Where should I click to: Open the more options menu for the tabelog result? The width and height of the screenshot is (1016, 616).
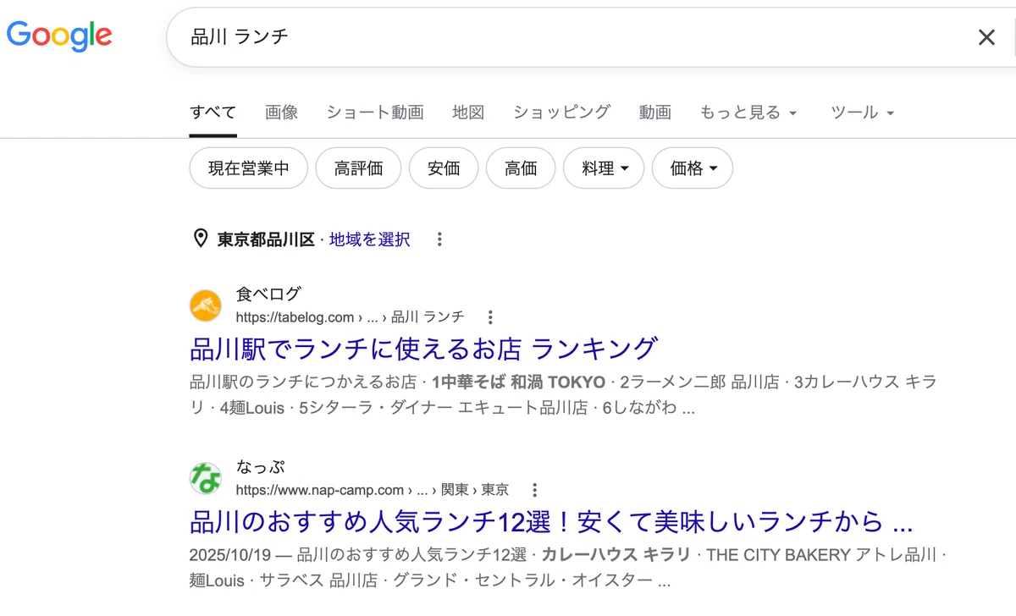pyautogui.click(x=490, y=317)
